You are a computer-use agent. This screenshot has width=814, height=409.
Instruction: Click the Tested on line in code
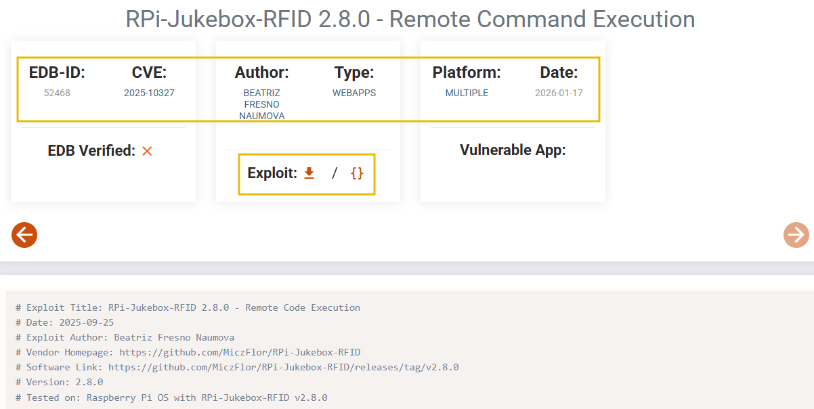pos(171,397)
